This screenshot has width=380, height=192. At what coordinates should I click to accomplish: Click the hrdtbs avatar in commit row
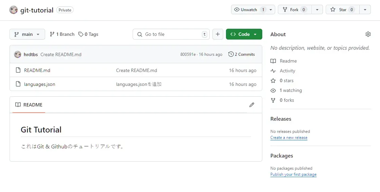[17, 54]
